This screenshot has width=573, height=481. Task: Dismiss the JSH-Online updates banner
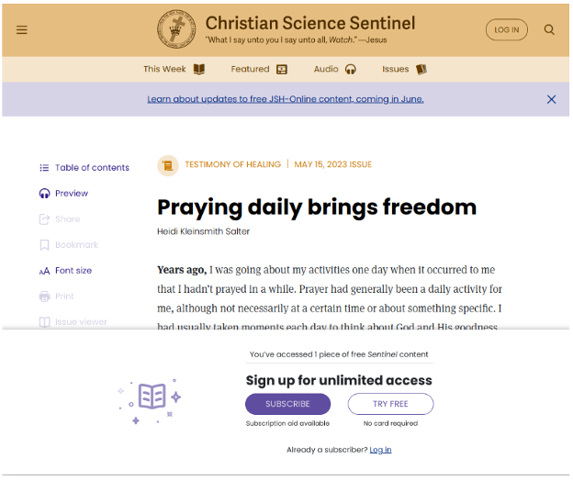(551, 99)
